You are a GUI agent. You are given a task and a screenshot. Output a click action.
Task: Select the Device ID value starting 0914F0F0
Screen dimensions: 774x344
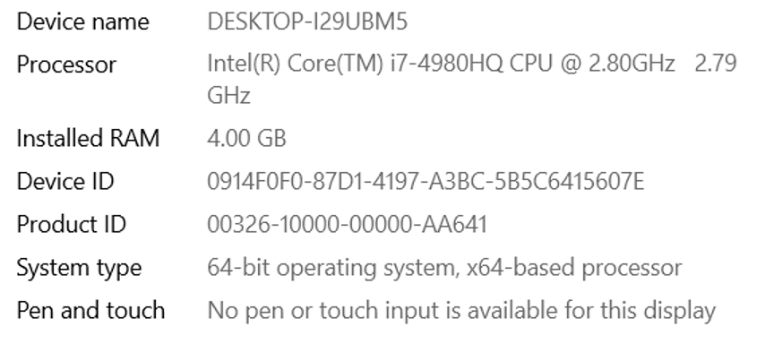point(426,181)
